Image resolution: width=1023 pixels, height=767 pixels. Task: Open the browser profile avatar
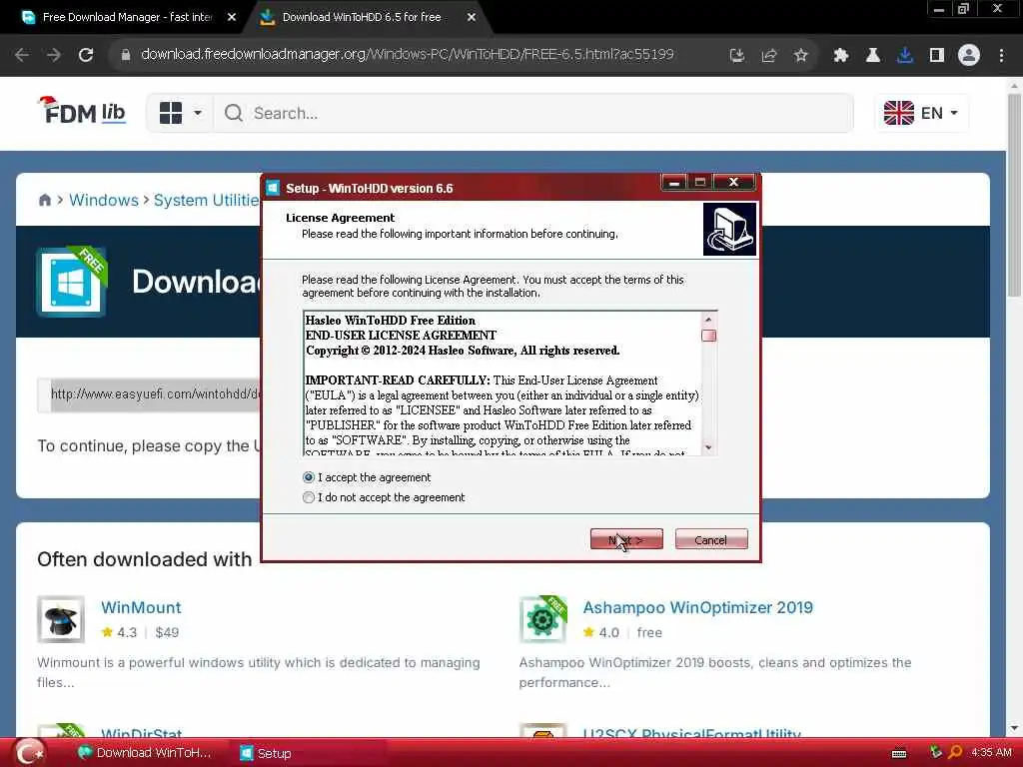point(969,56)
